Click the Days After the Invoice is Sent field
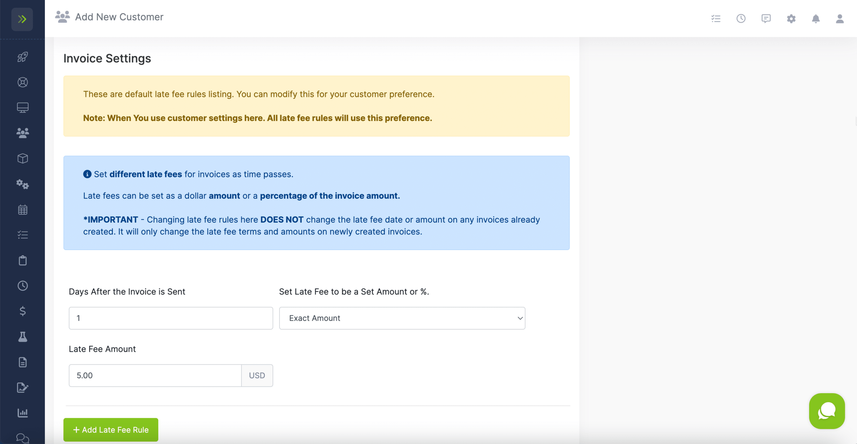This screenshot has height=444, width=857. [x=171, y=318]
